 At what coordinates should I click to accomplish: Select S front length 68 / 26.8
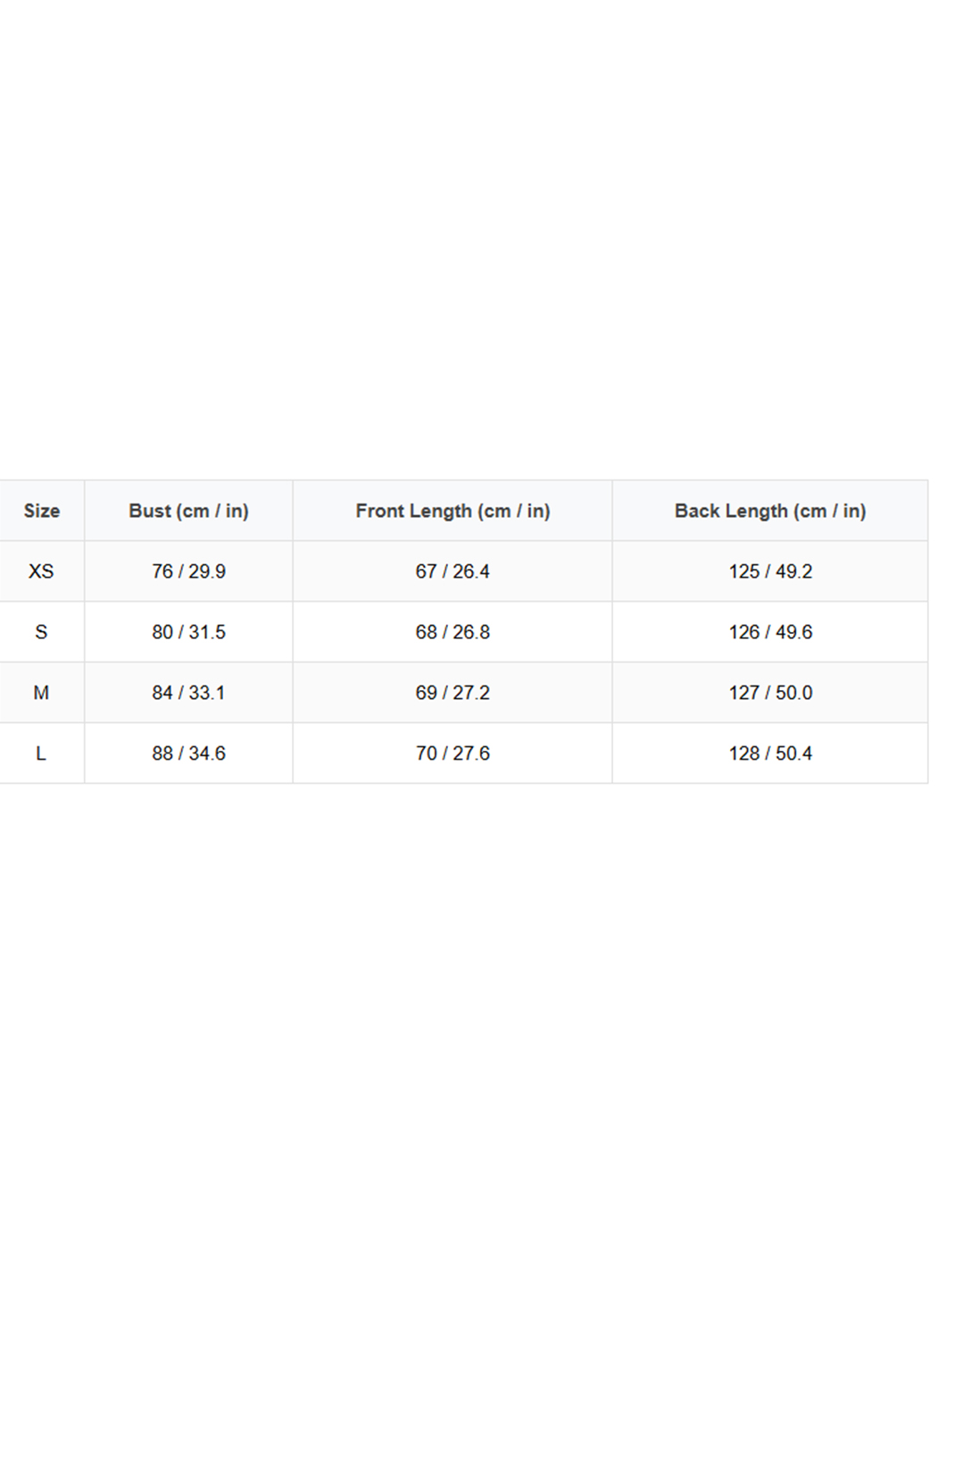(452, 632)
